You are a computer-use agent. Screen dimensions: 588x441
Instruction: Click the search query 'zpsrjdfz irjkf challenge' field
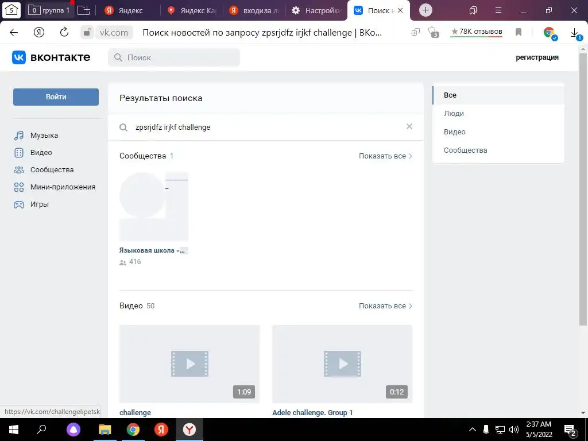pos(266,127)
